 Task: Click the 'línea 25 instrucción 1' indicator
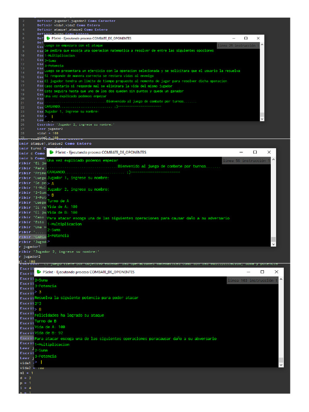237,46
